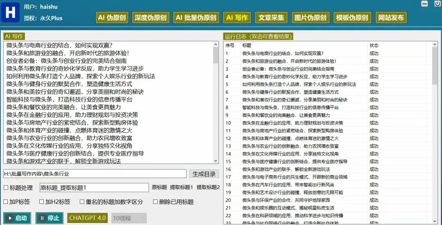Open the 模板伪原创 tab
The height and width of the screenshot is (225, 442).
(x=352, y=18)
